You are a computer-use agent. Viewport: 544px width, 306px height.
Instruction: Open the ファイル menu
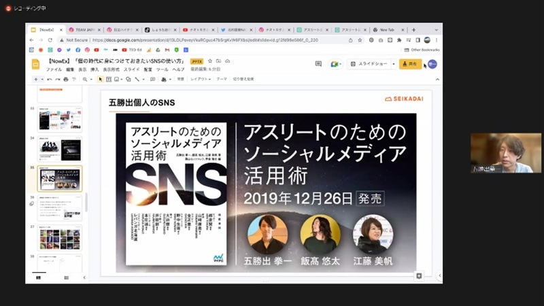click(x=54, y=69)
